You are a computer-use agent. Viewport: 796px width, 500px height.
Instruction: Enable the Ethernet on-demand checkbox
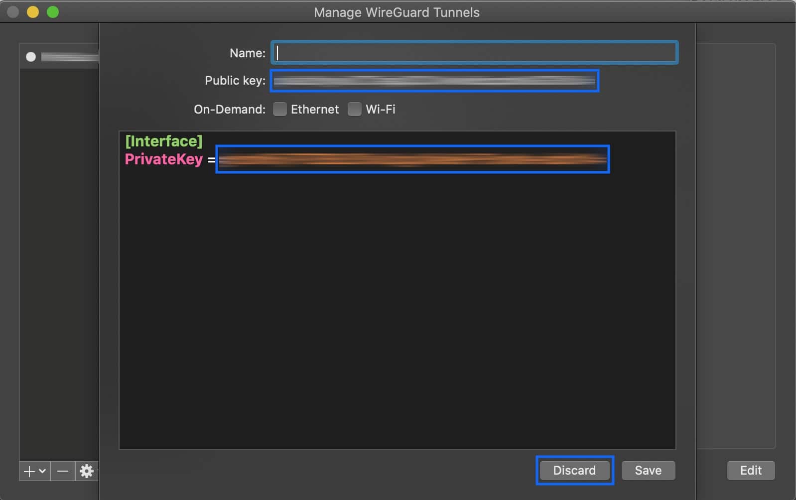pyautogui.click(x=280, y=109)
